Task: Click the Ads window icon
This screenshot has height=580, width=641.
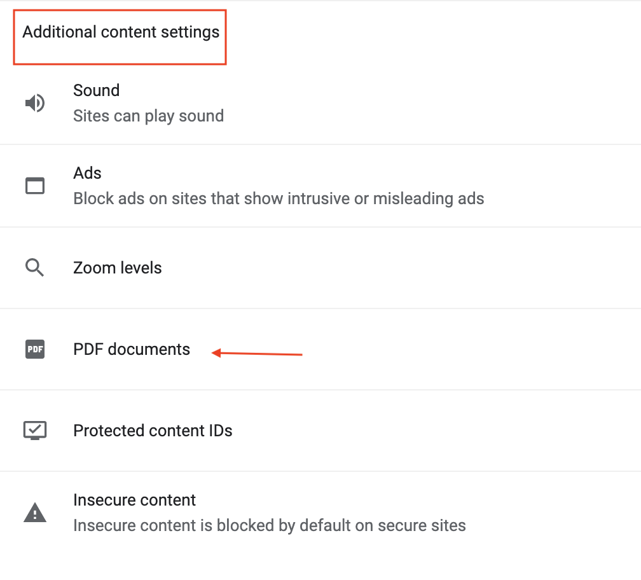Action: (35, 186)
